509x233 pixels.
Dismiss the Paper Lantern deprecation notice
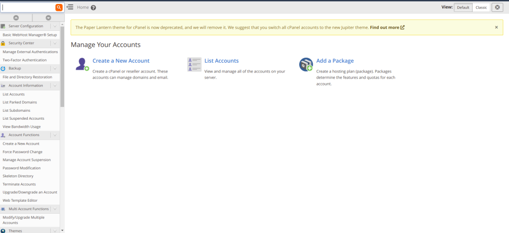tap(496, 27)
